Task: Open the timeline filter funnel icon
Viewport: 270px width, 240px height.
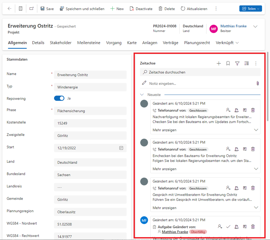Action: [237, 63]
